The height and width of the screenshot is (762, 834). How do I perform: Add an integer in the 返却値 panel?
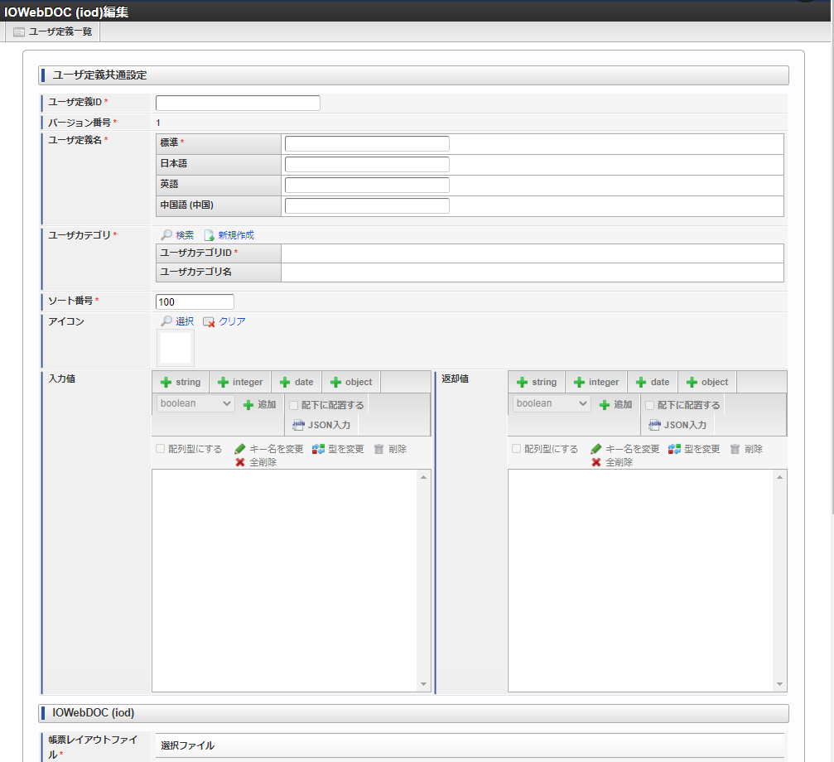[x=596, y=382]
